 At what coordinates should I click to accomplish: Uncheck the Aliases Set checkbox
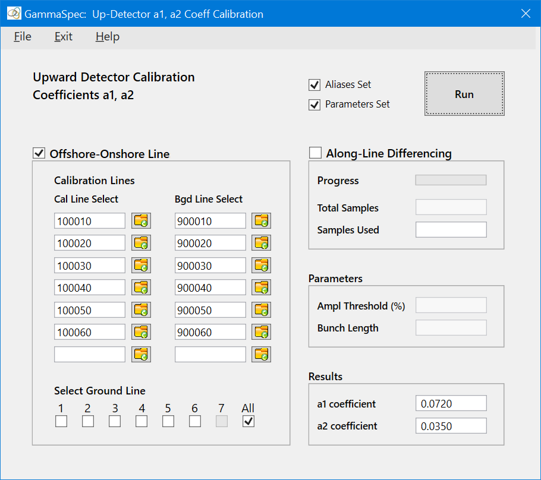pos(315,85)
